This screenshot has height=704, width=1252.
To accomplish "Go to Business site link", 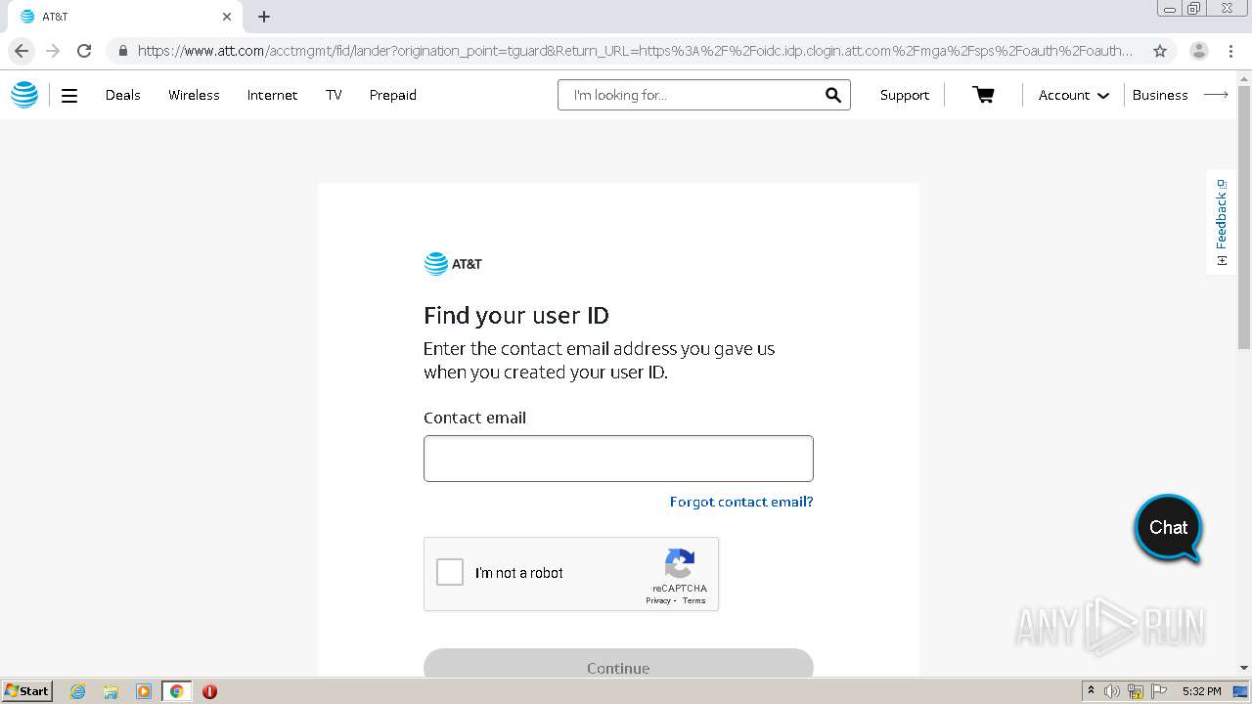I will pos(1160,95).
